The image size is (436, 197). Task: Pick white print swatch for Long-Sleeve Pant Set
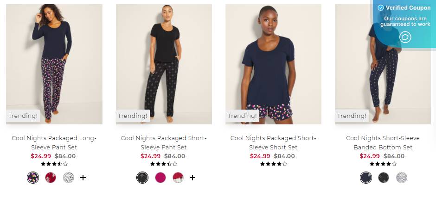coord(68,178)
